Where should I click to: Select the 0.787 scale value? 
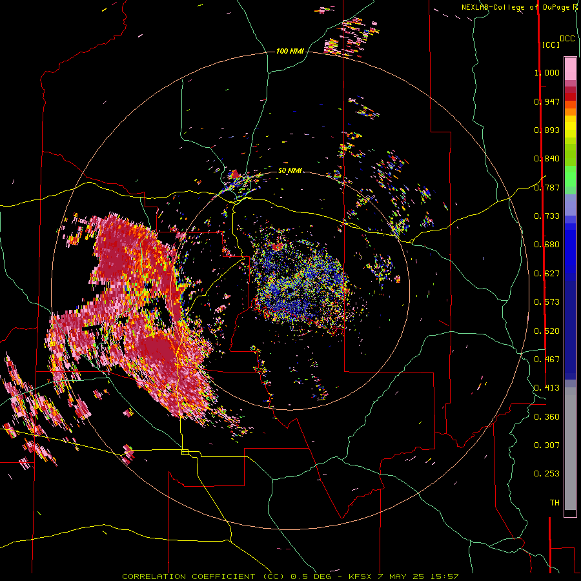(547, 187)
